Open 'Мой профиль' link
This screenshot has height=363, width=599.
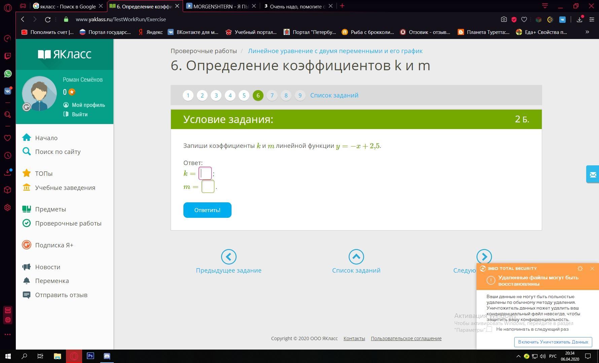(84, 105)
